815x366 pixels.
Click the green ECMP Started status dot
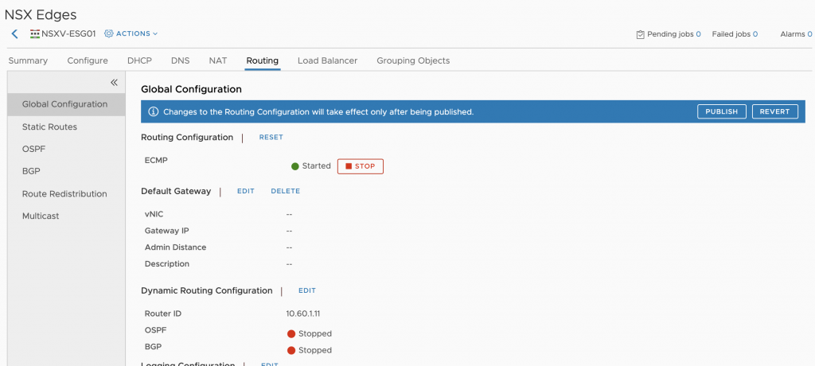(295, 166)
